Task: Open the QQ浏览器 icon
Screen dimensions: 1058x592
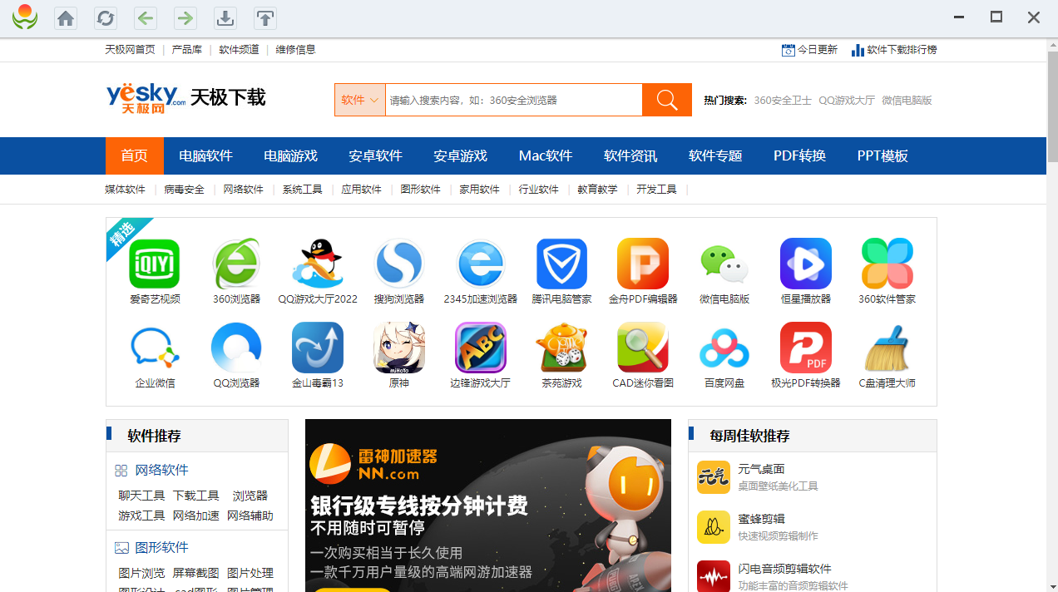Action: click(x=236, y=348)
